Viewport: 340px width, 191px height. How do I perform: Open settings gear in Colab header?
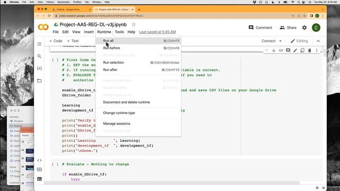tap(304, 28)
